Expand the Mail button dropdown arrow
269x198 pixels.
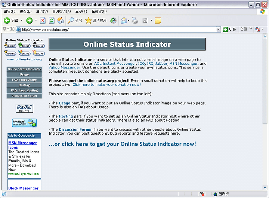point(129,21)
